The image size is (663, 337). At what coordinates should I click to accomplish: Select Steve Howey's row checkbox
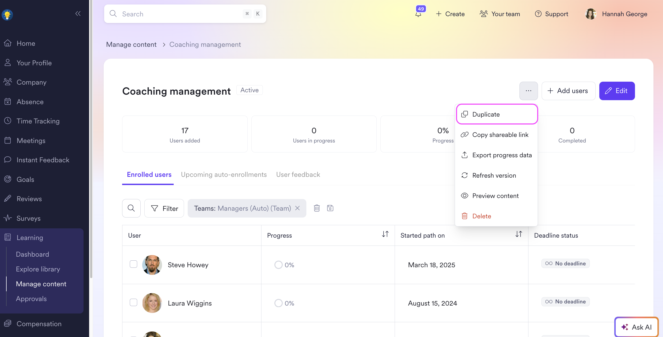click(x=133, y=264)
